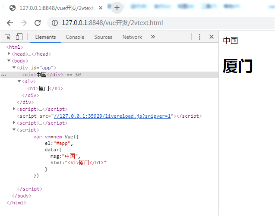Click the 'var vm=new Vue({' code line
Image resolution: width=275 pixels, height=216 pixels.
click(x=56, y=137)
